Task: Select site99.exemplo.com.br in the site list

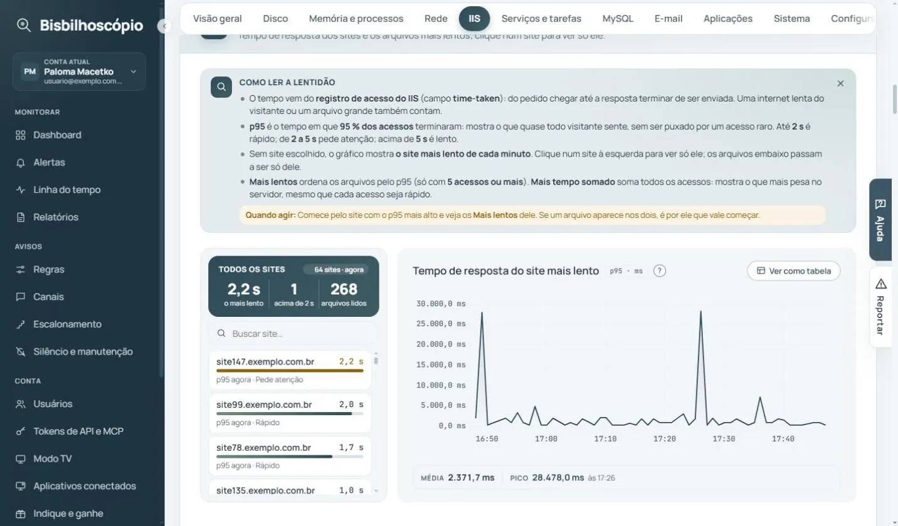Action: click(x=290, y=413)
